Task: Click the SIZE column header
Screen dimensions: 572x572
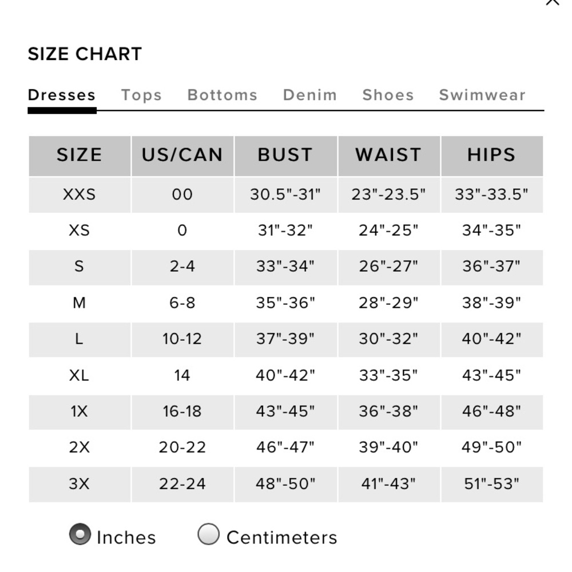Action: coord(80,156)
